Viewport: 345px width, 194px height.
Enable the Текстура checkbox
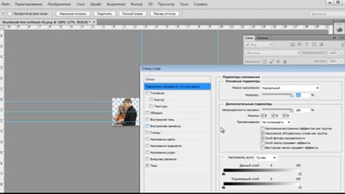pyautogui.click(x=151, y=106)
